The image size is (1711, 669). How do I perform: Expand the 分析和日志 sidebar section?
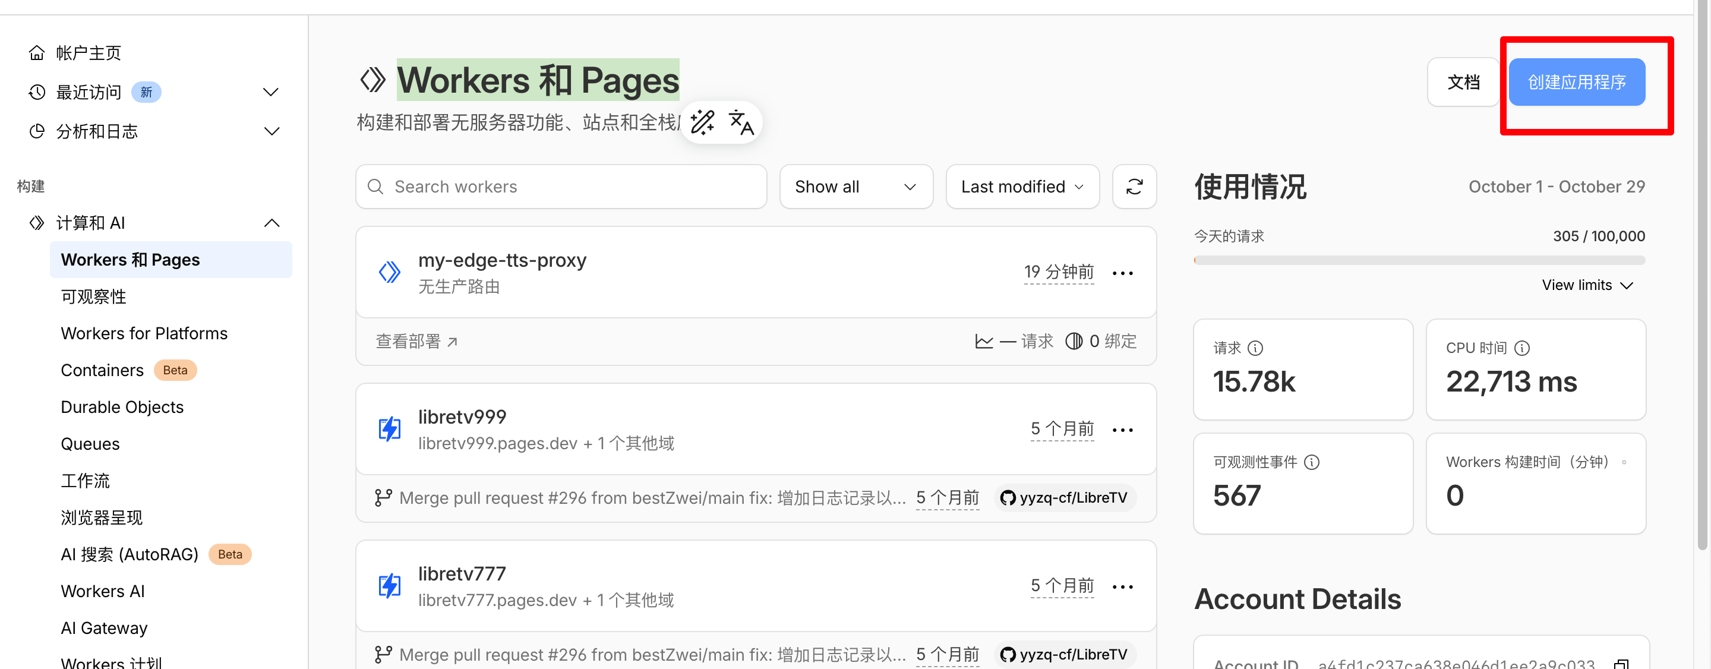click(x=270, y=131)
